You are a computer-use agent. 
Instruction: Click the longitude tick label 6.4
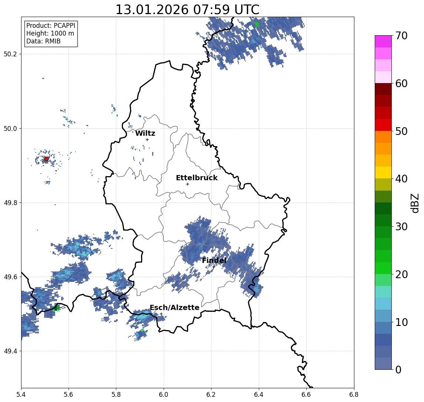pos(259,395)
